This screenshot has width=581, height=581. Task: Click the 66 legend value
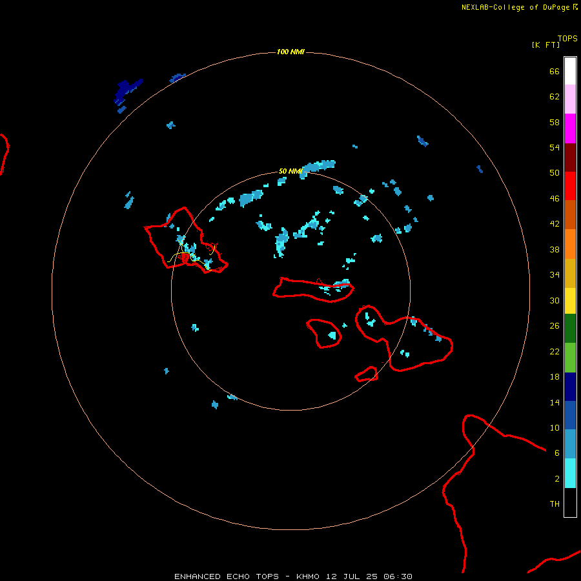pos(555,71)
